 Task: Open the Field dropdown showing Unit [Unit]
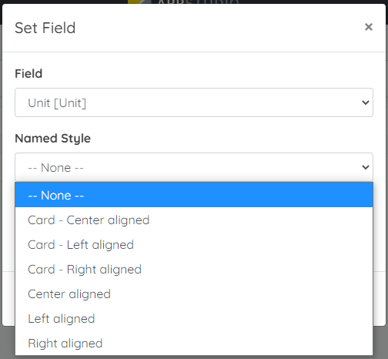[194, 102]
